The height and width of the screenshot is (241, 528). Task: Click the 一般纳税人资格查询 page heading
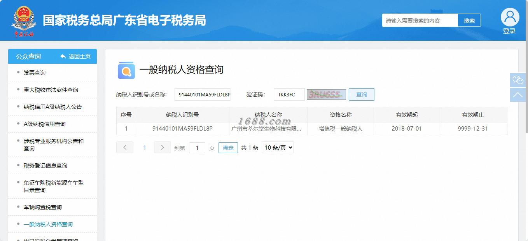(x=182, y=70)
